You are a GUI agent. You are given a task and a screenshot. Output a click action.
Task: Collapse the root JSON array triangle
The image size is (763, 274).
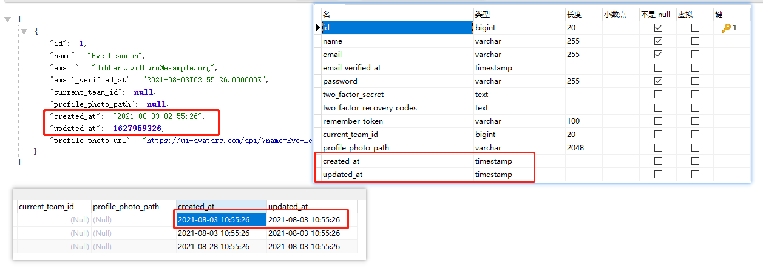(7, 19)
